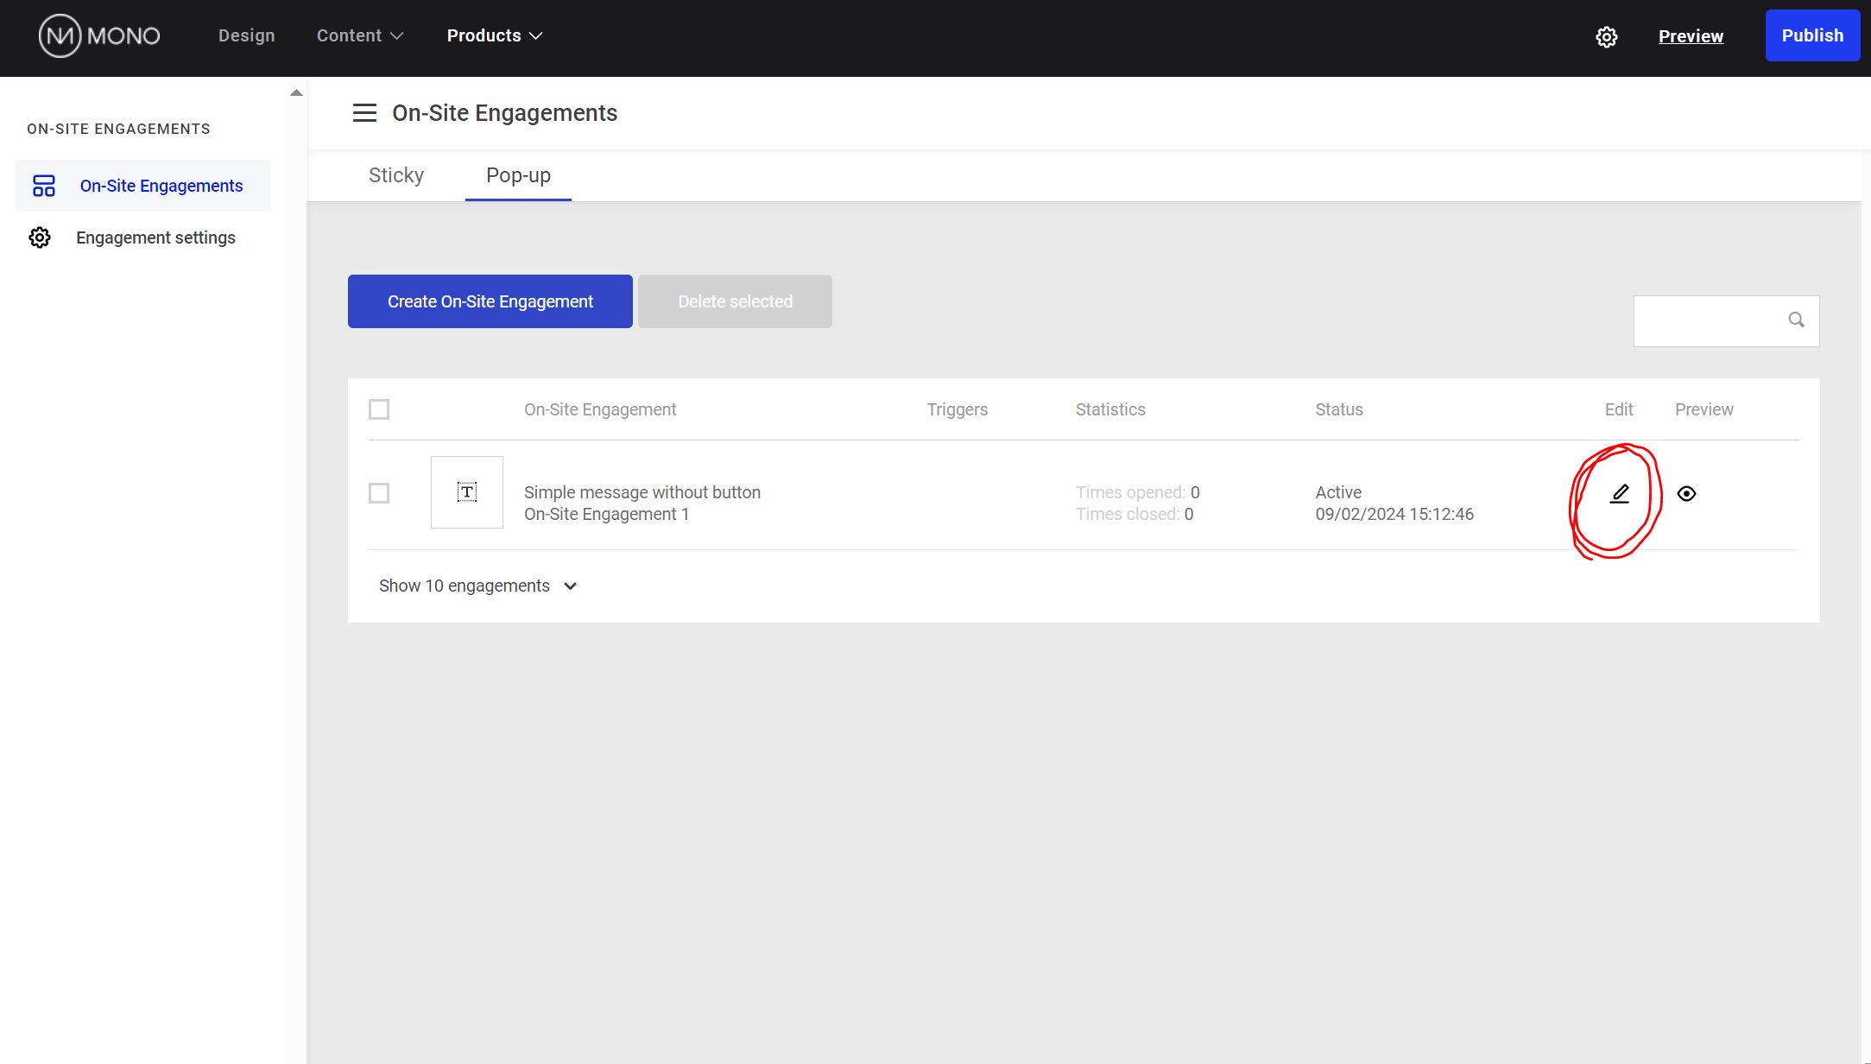Click the 'Times opened: 0' statistic
The height and width of the screenshot is (1064, 1871).
pyautogui.click(x=1137, y=492)
